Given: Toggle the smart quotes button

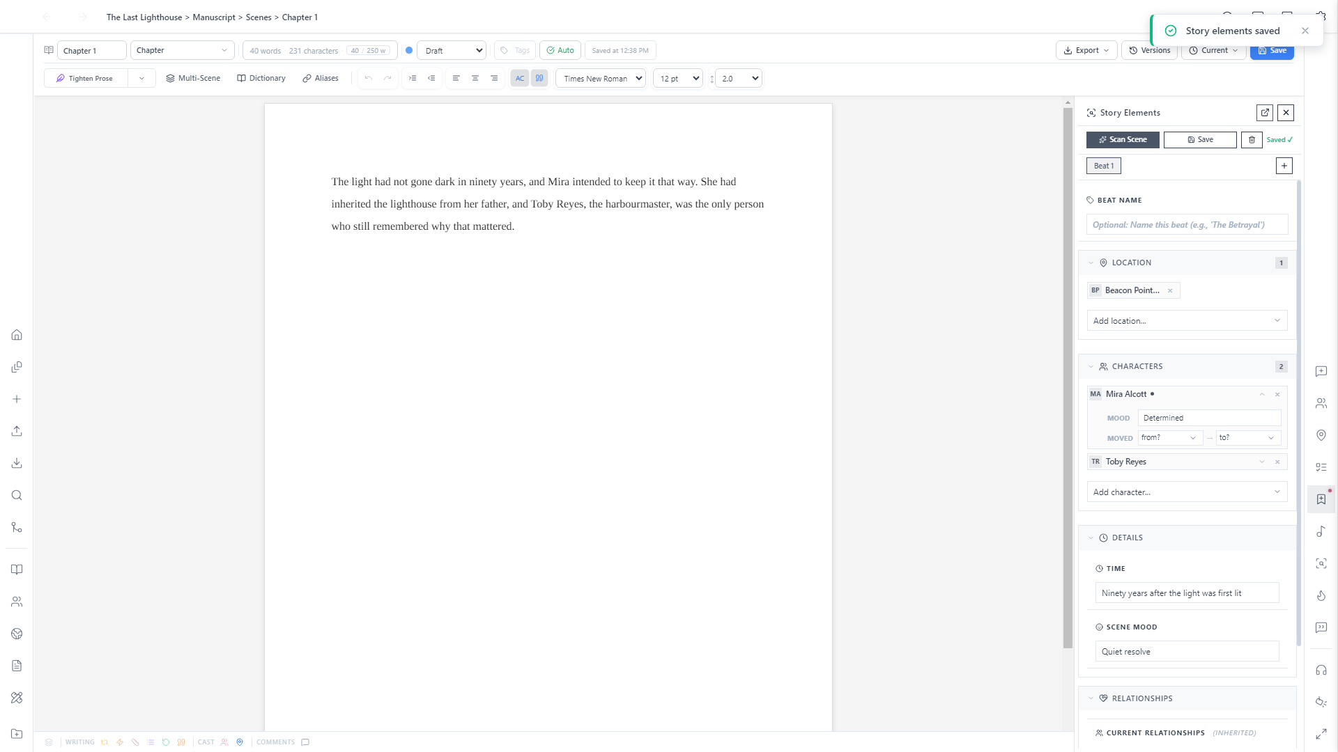Looking at the screenshot, I should 539,78.
